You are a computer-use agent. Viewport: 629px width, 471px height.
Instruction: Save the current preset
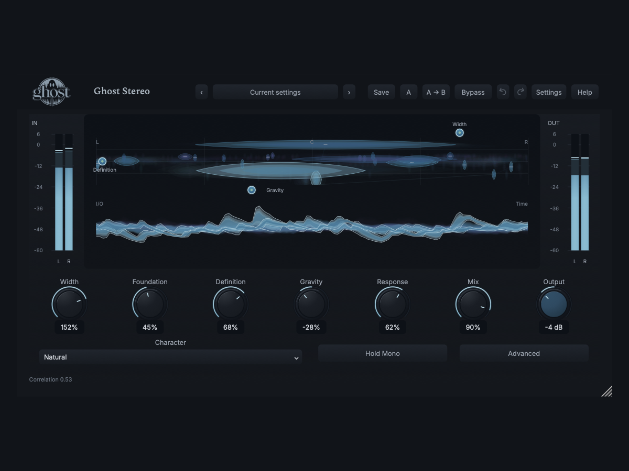pyautogui.click(x=381, y=92)
